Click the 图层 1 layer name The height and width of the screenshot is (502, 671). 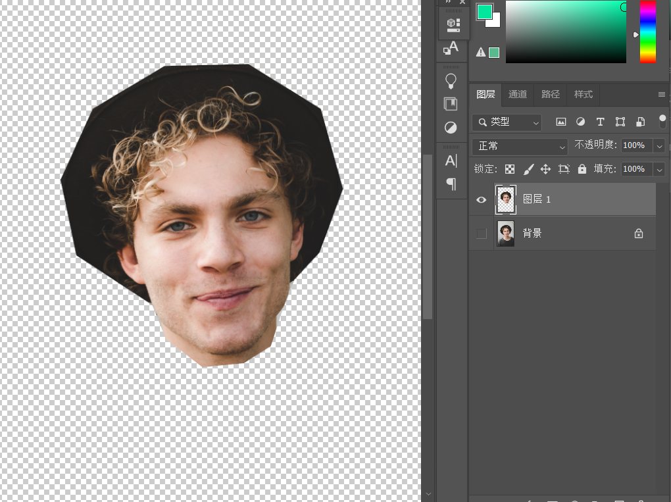[537, 199]
